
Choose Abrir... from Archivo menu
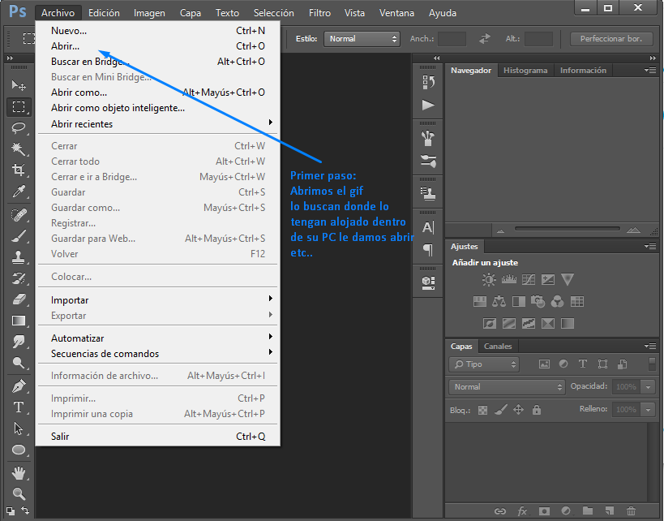pos(157,45)
